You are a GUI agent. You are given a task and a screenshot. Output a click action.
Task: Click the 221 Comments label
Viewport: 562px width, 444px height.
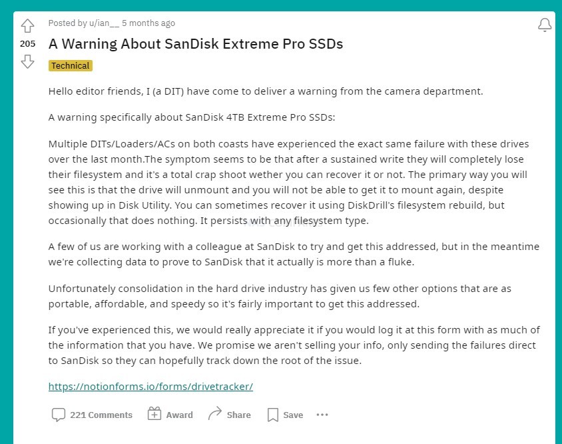(x=101, y=415)
